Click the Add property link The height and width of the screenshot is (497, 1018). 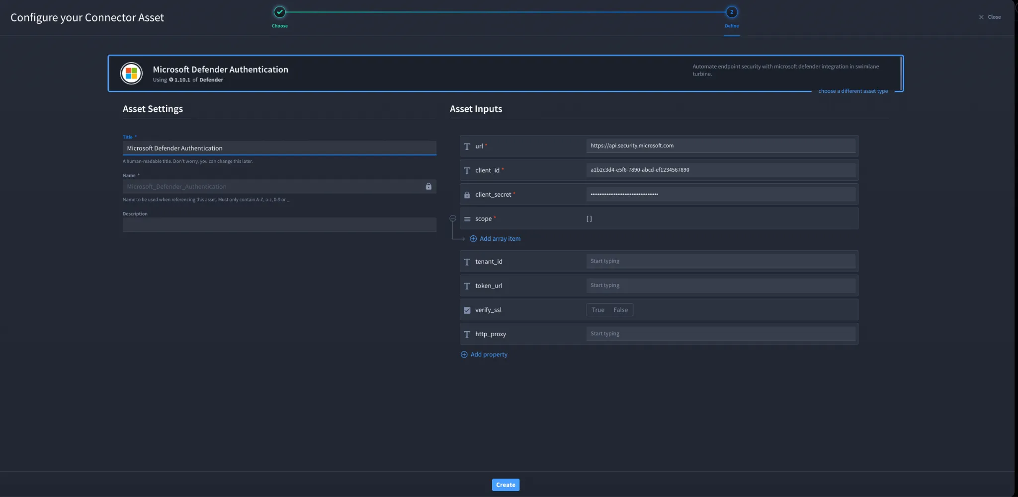pos(489,355)
